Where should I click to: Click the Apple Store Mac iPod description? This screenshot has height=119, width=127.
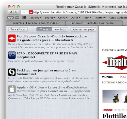tap(50, 97)
